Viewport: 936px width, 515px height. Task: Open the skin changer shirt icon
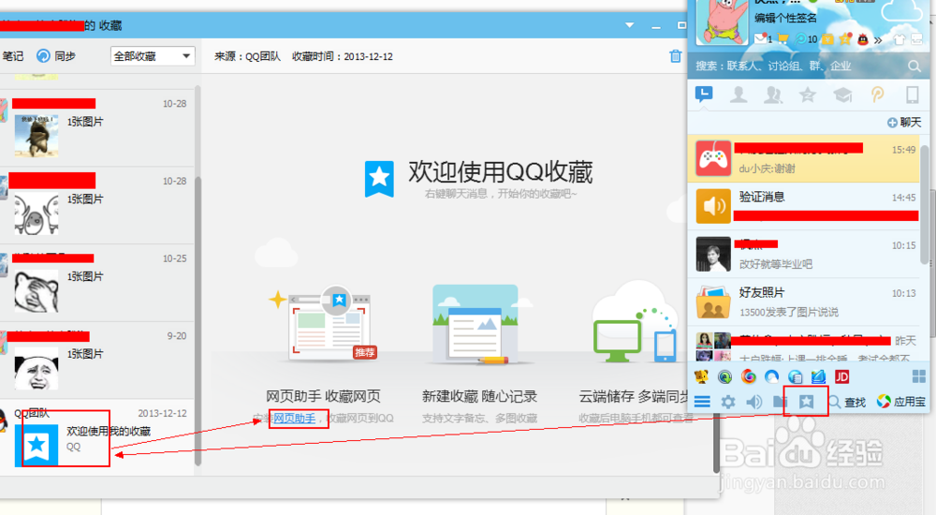(899, 39)
